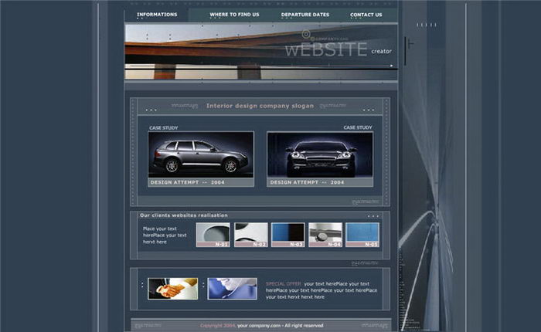
Task: Select the Departure Dates menu item
Action: pos(305,14)
